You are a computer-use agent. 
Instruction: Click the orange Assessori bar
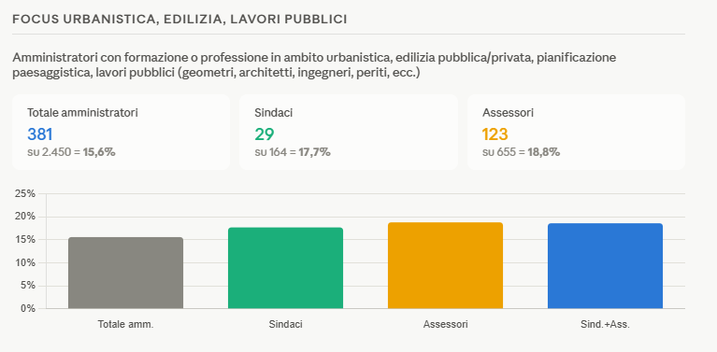pos(445,265)
